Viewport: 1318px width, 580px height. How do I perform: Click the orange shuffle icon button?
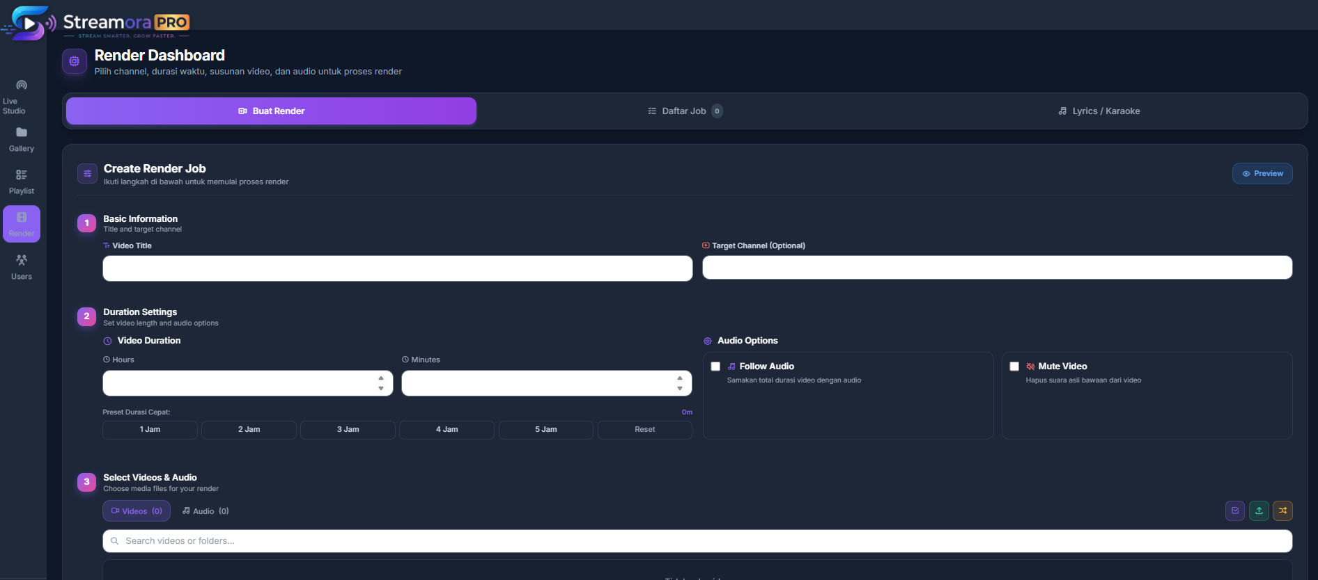(1282, 510)
